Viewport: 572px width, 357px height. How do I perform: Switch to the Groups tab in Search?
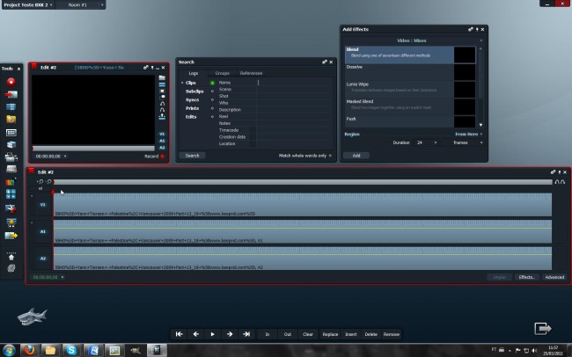pos(223,73)
